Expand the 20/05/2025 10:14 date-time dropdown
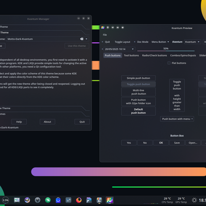 (x=133, y=49)
